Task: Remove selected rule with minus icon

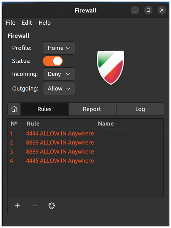Action: [35, 206]
